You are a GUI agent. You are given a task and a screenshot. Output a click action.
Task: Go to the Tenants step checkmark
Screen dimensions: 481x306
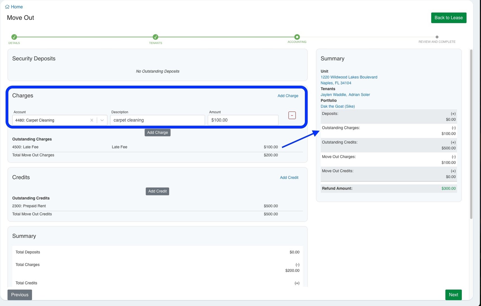point(155,37)
